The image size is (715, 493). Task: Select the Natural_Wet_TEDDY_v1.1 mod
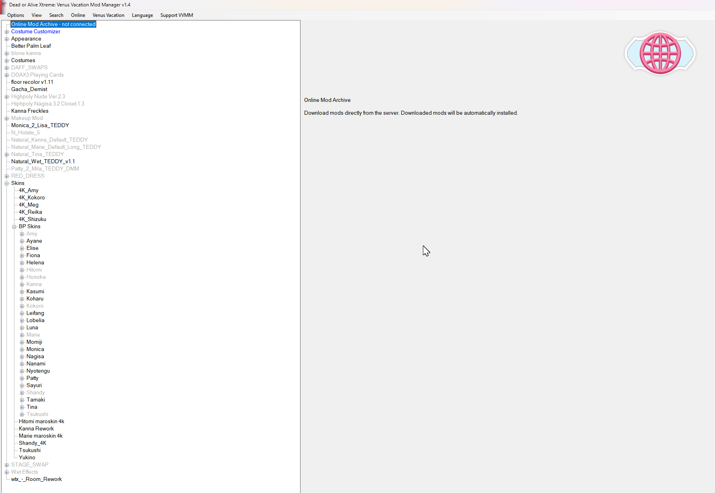coord(43,162)
